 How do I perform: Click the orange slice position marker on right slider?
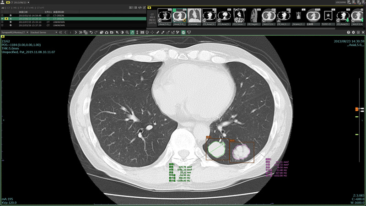point(357,109)
